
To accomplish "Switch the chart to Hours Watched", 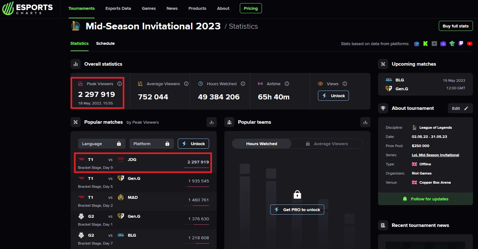I will pyautogui.click(x=262, y=144).
